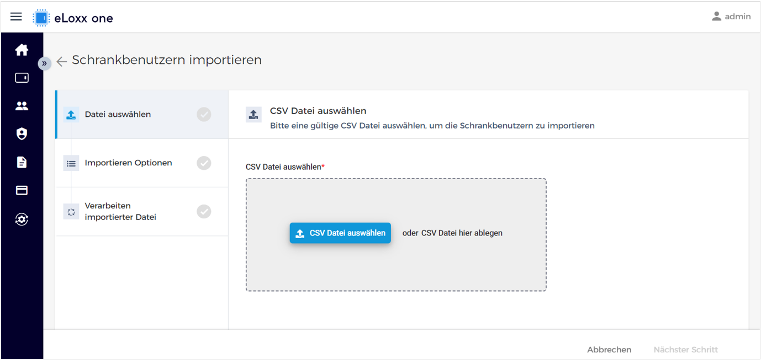Select the 'Verarbeiten importierter Datei' step

[x=142, y=212]
